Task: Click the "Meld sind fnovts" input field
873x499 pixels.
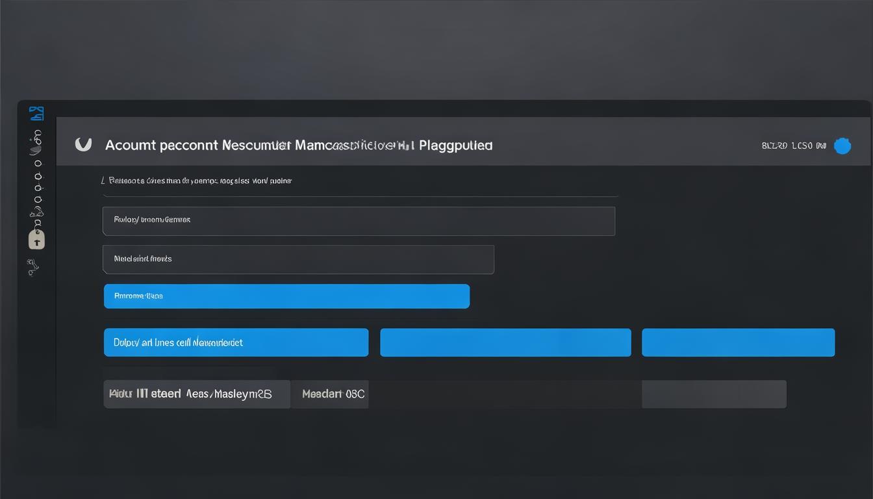Action: 298,259
